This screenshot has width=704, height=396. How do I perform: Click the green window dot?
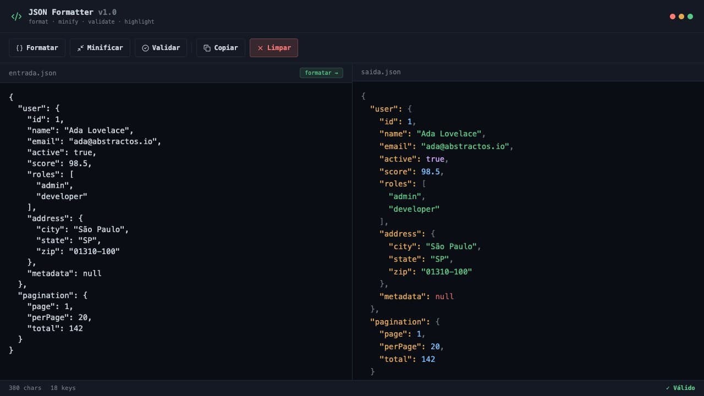690,16
